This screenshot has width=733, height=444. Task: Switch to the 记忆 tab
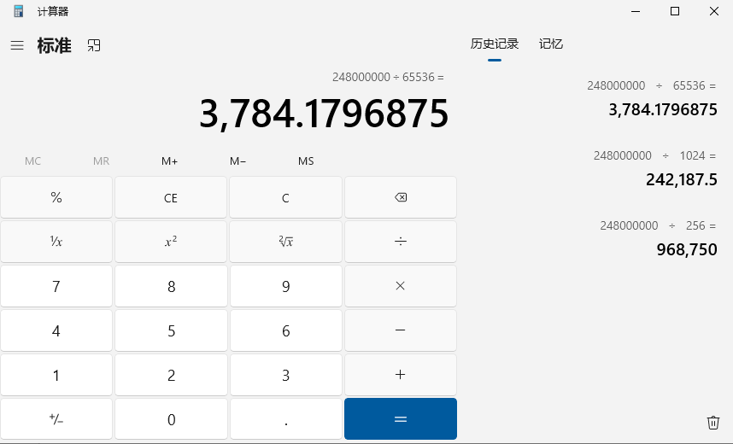click(551, 44)
